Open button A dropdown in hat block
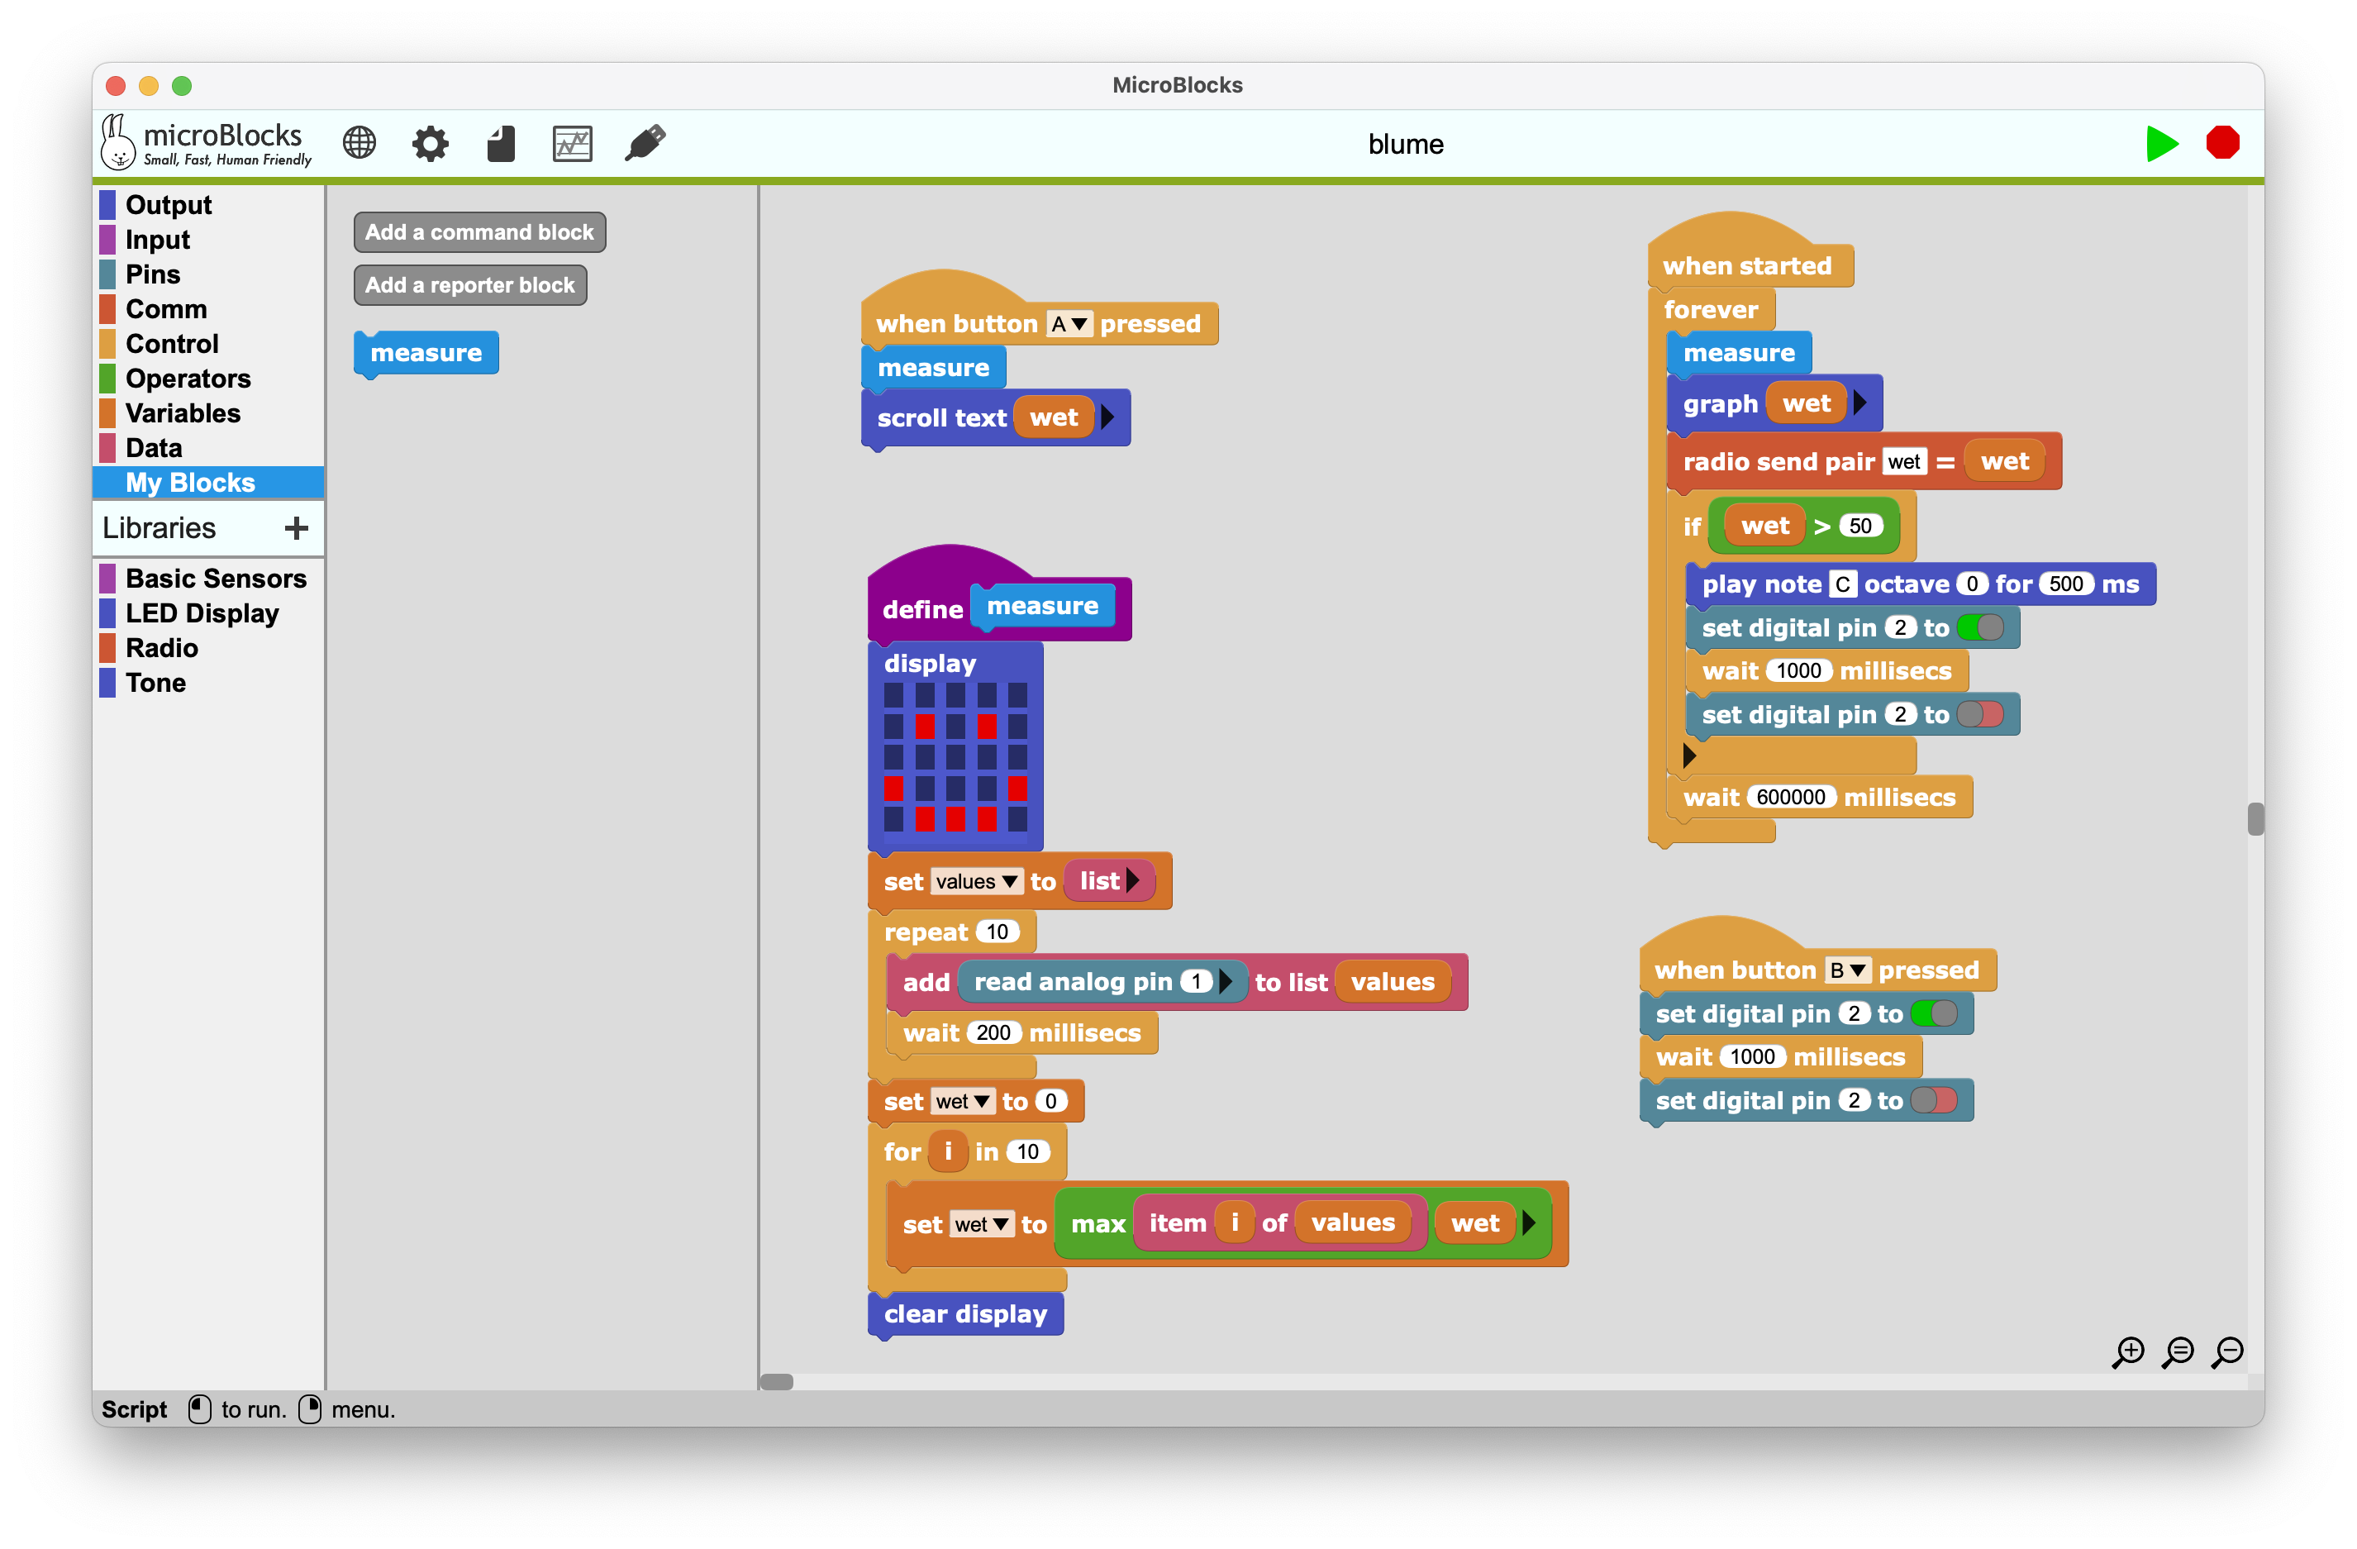Viewport: 2357px width, 1549px height. pyautogui.click(x=1069, y=324)
